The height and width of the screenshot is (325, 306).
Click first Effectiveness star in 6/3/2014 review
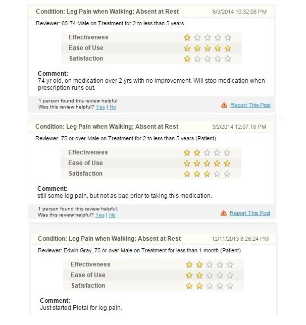click(x=187, y=38)
